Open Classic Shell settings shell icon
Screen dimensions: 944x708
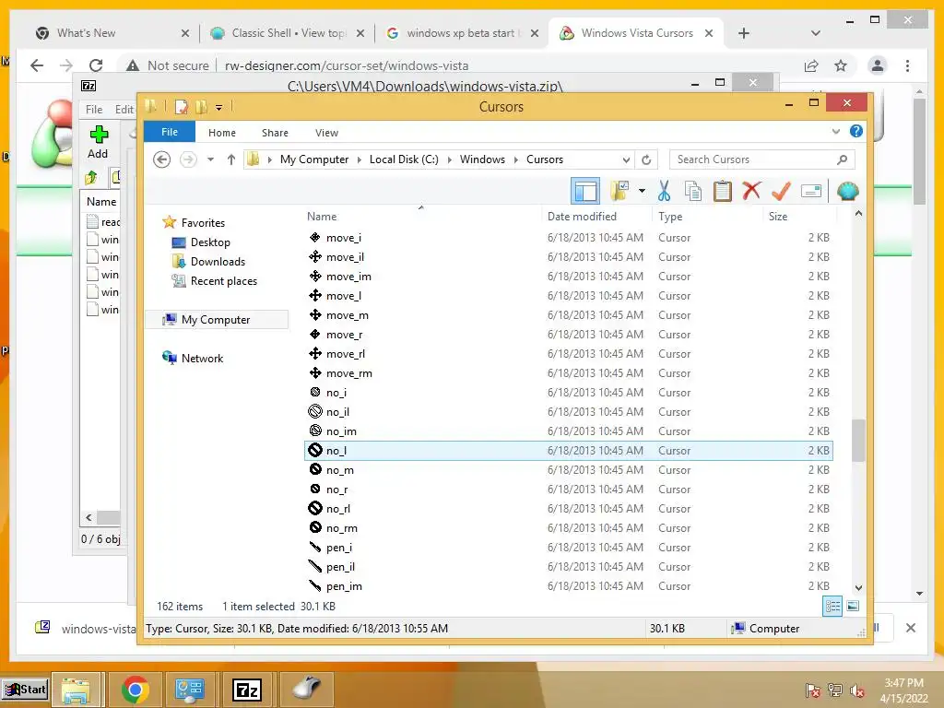tap(848, 192)
